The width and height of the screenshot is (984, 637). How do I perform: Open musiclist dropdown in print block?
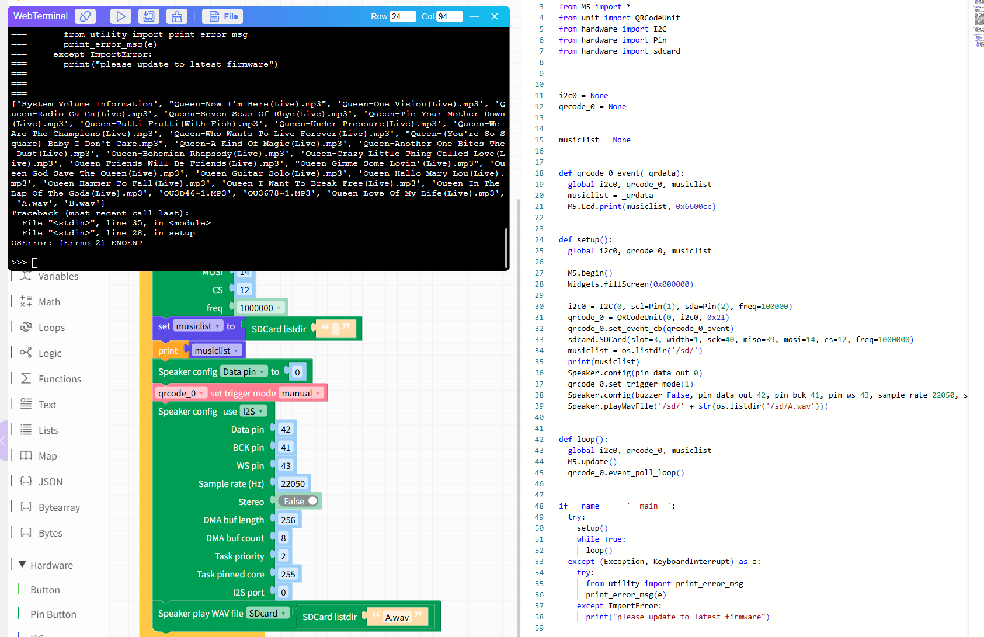coord(216,350)
